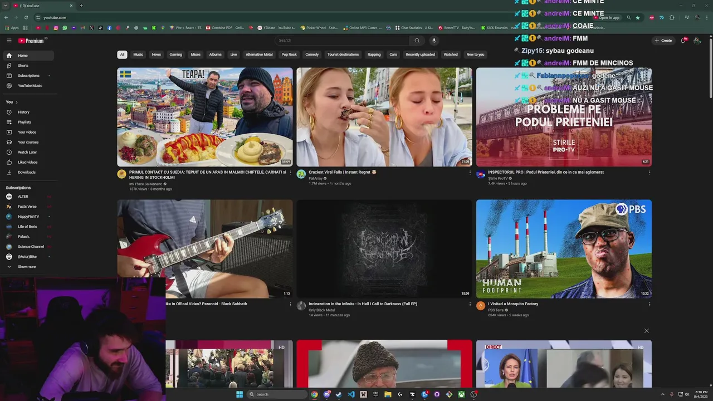Open the Windows Start menu

click(x=240, y=394)
